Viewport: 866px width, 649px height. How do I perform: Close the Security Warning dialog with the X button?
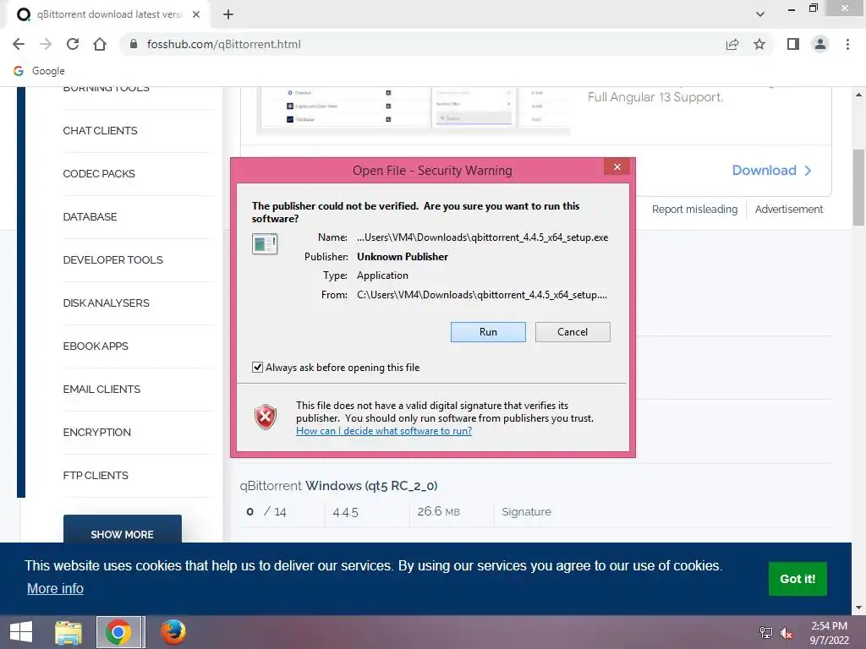[617, 166]
